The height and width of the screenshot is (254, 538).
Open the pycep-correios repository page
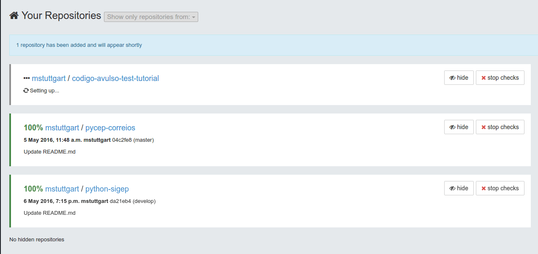coord(110,127)
